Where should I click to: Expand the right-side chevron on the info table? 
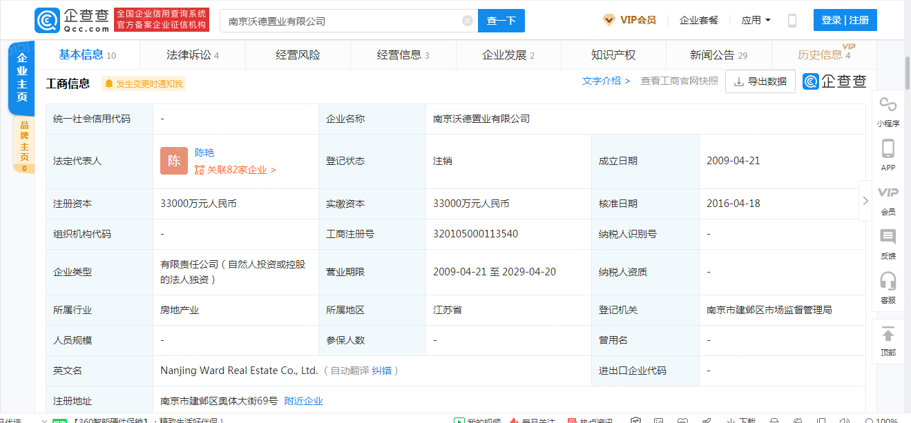pos(865,201)
